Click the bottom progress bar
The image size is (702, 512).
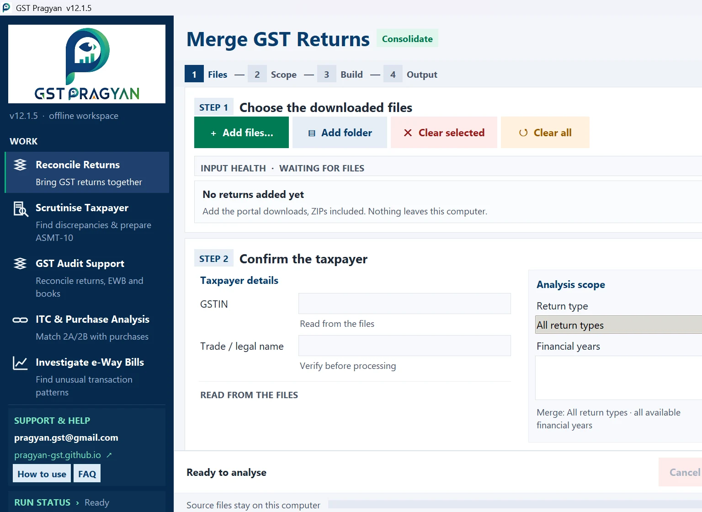pyautogui.click(x=515, y=504)
